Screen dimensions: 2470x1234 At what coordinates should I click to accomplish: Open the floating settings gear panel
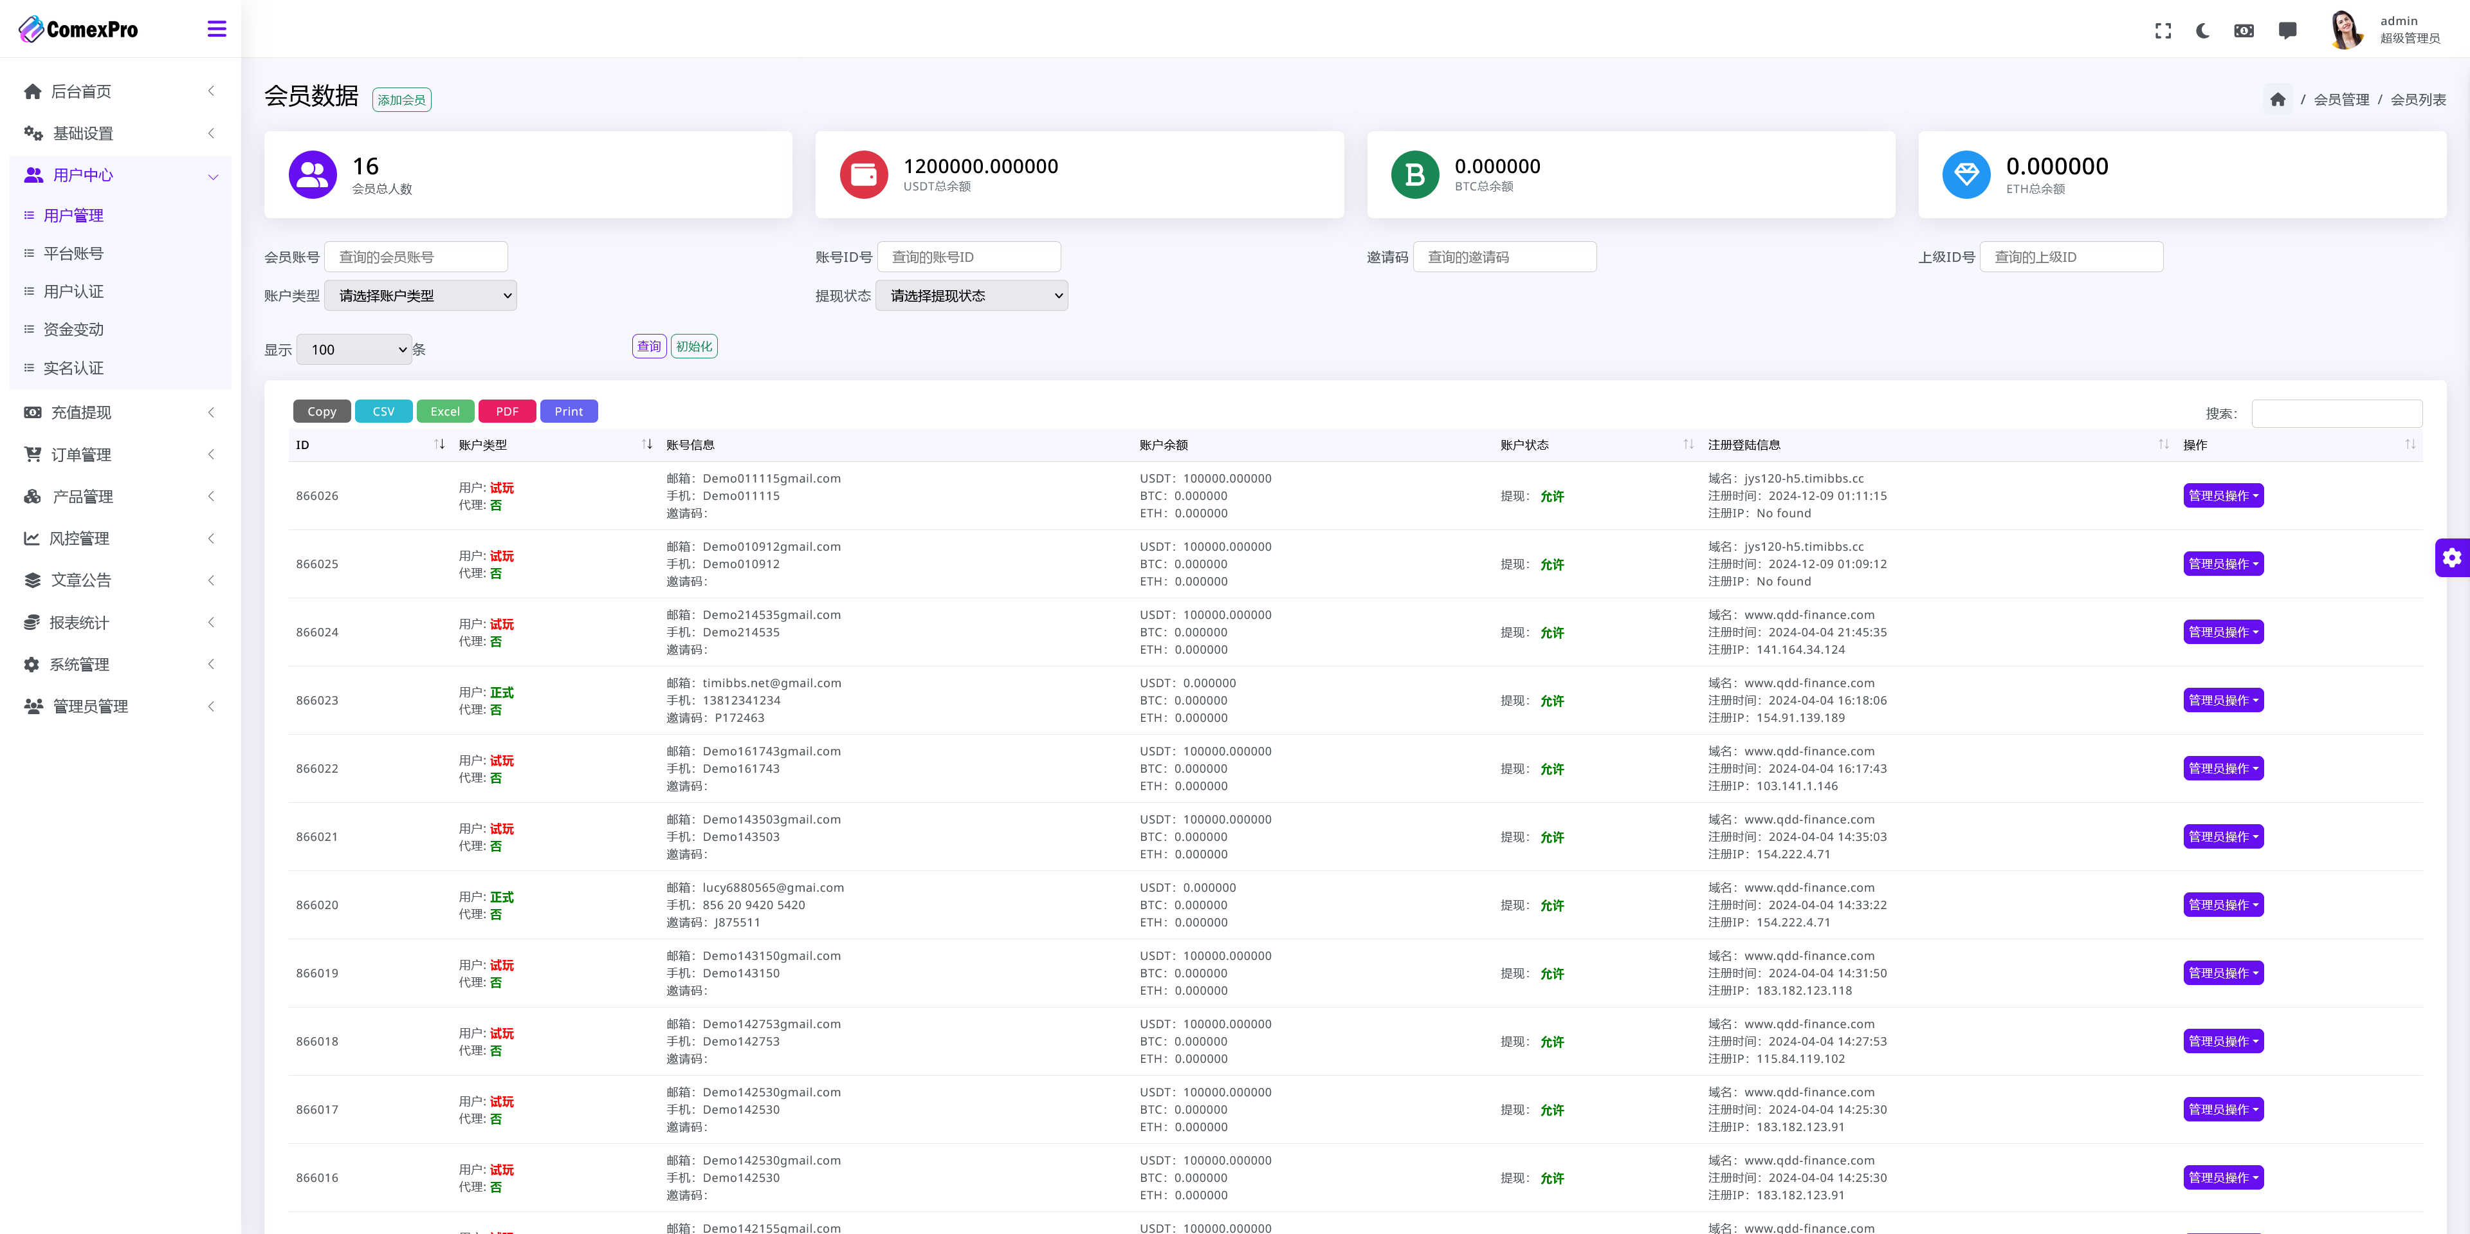click(x=2452, y=557)
